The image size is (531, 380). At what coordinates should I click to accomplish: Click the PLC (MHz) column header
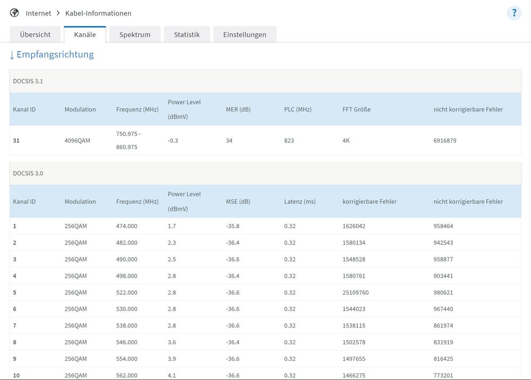(298, 109)
